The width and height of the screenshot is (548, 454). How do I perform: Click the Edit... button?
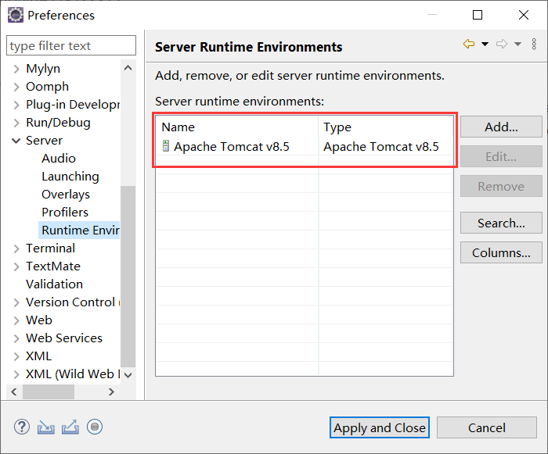[x=501, y=157]
